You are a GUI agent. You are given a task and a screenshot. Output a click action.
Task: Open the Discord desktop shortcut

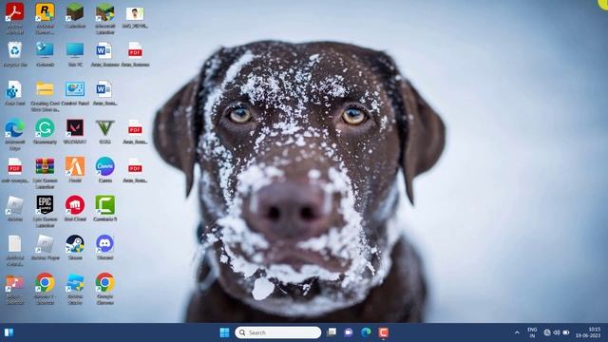click(x=104, y=244)
